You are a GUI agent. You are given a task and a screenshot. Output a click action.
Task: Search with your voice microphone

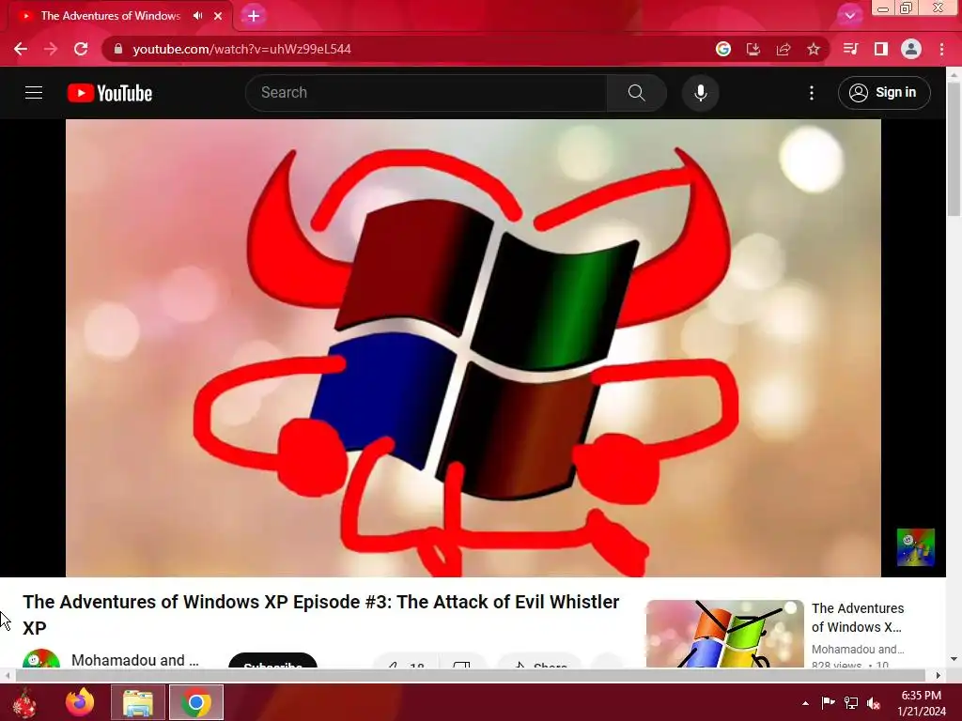pyautogui.click(x=701, y=93)
